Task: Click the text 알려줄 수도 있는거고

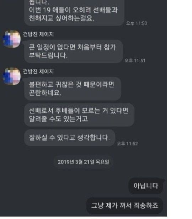Action: (x=58, y=119)
